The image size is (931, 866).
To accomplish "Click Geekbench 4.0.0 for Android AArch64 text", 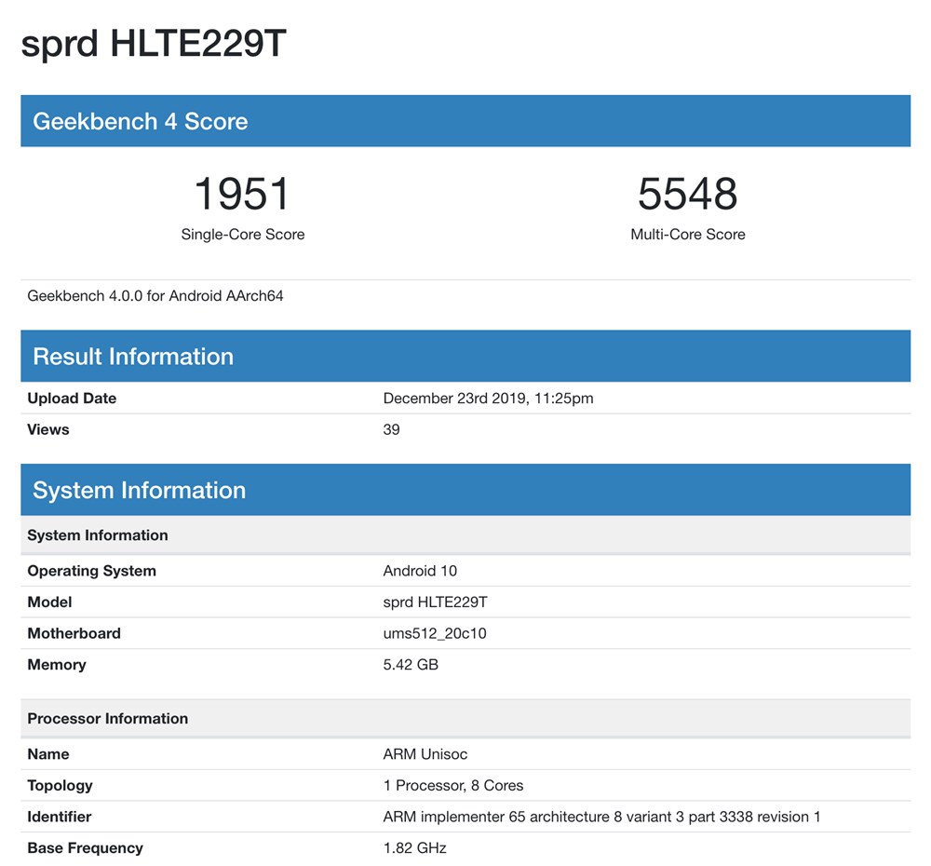I will click(x=155, y=296).
